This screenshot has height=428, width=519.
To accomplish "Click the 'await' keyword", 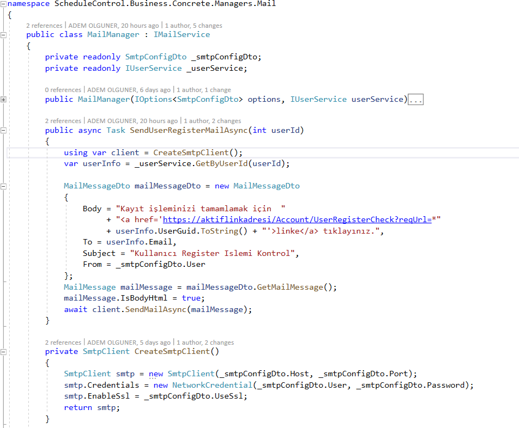I will click(x=75, y=310).
